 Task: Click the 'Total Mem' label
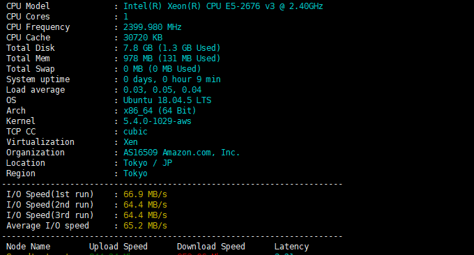(28, 59)
